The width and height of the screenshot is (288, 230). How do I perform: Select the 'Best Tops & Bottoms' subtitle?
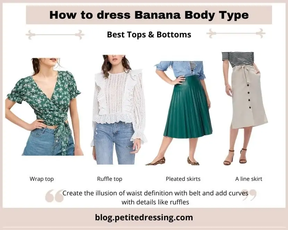coord(149,35)
